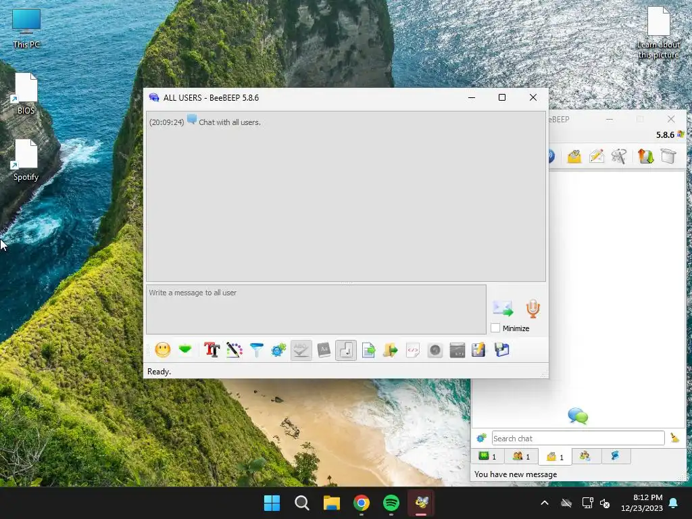The height and width of the screenshot is (519, 692).
Task: Expand the system tray hidden icons chevron
Action: (545, 503)
